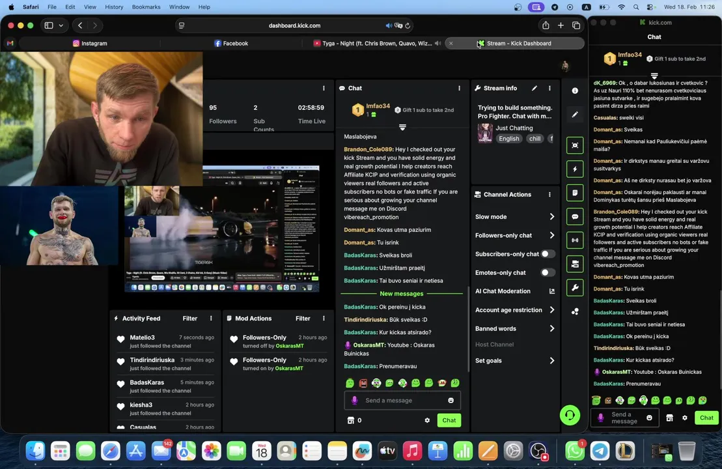Click the English stream tag
722x469 pixels.
[x=509, y=139]
